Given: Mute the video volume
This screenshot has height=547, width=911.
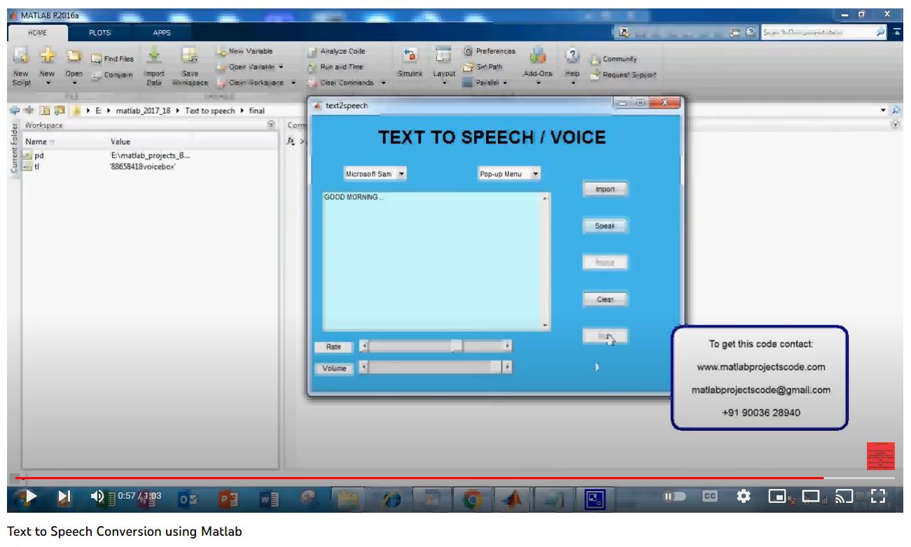Looking at the screenshot, I should coord(98,497).
